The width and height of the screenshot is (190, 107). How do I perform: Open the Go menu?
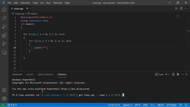pos(42,3)
